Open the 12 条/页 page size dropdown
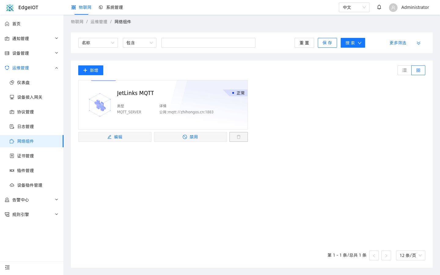 point(411,255)
